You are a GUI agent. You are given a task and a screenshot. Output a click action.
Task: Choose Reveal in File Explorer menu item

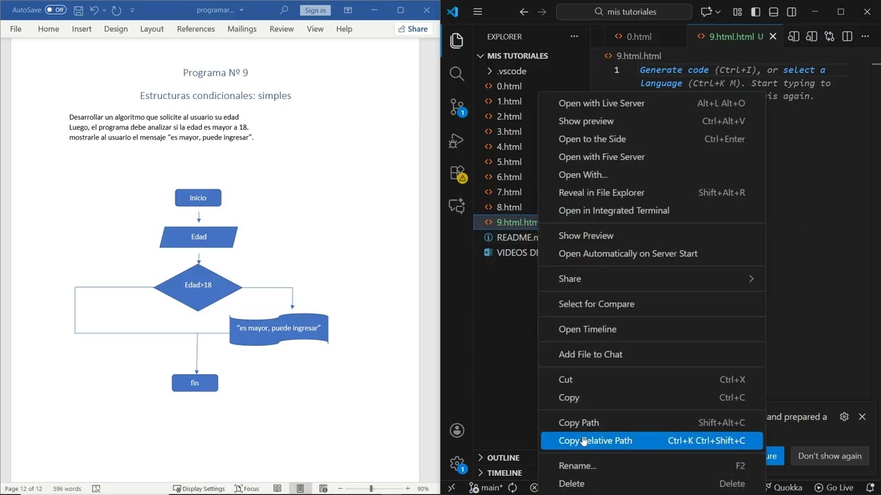[652, 192]
